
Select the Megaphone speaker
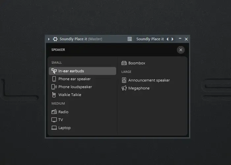[x=152, y=88]
